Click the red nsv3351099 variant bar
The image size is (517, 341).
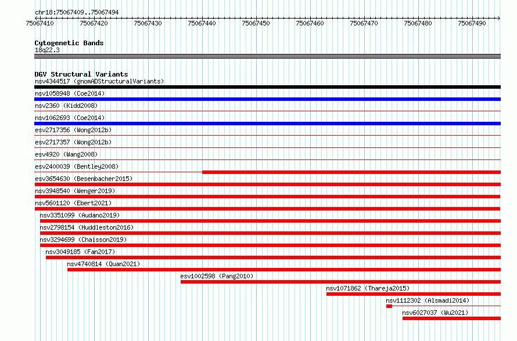pyautogui.click(x=270, y=221)
